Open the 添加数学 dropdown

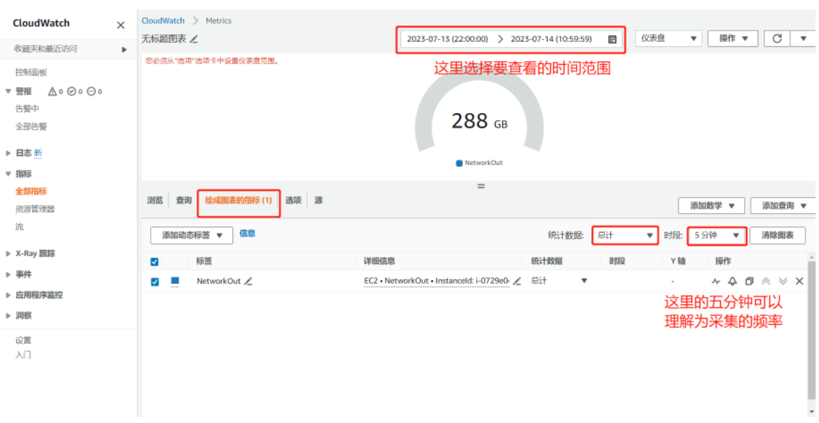click(x=711, y=205)
